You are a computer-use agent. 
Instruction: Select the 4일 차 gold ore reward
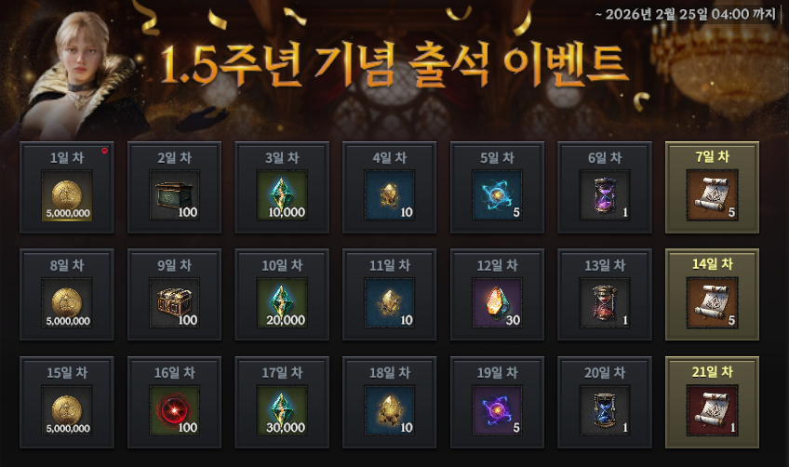pyautogui.click(x=390, y=195)
